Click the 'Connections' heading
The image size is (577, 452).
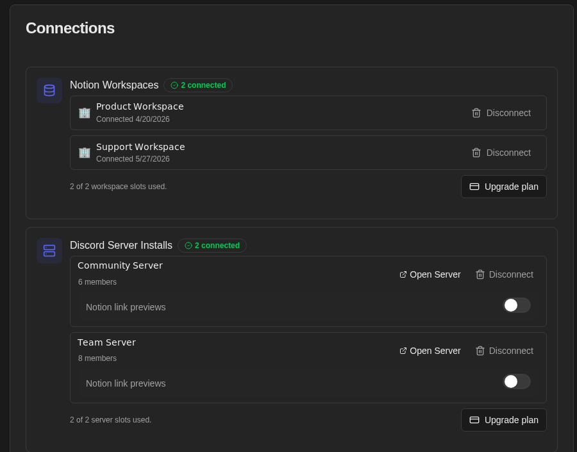point(71,28)
